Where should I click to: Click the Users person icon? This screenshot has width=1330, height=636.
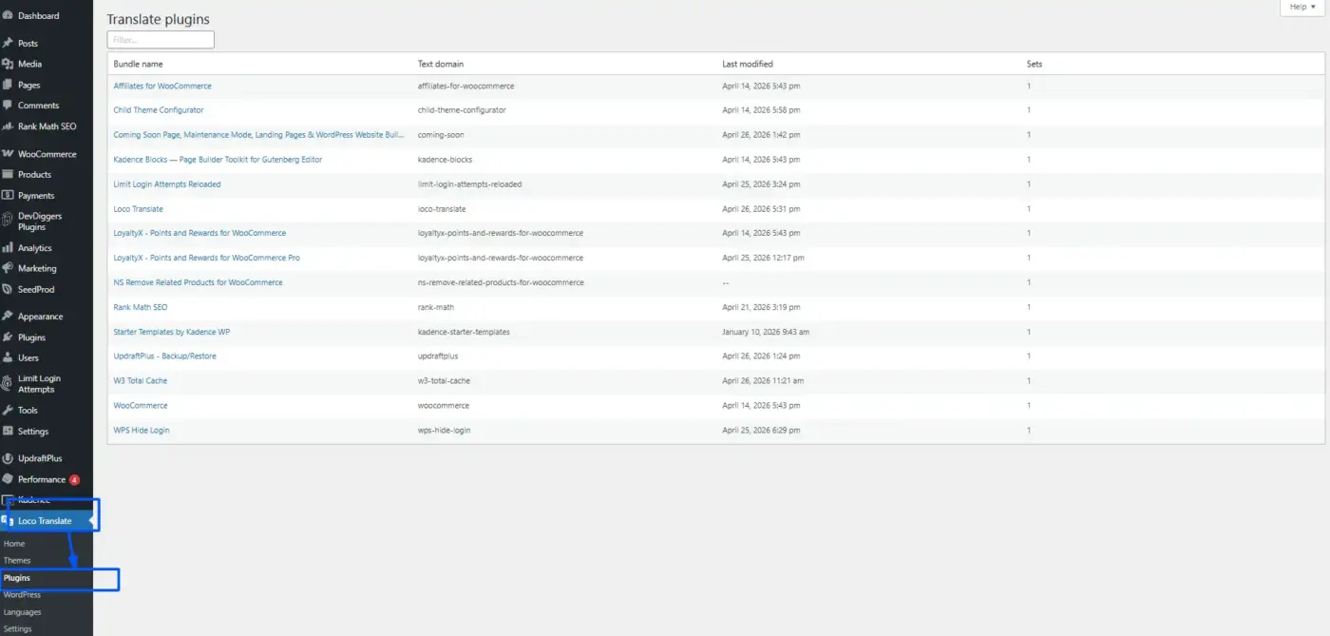(8, 357)
